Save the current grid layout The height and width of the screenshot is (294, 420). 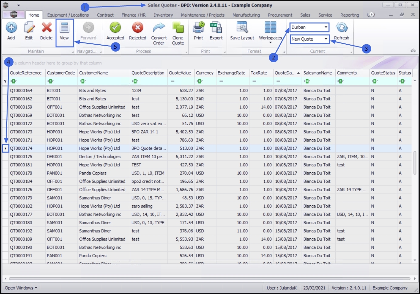242,31
